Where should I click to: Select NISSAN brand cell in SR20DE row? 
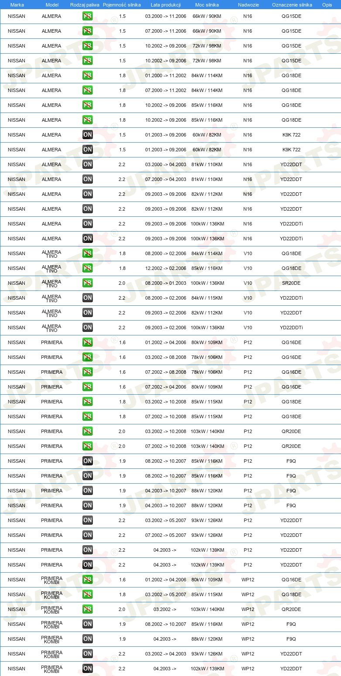coord(17,283)
